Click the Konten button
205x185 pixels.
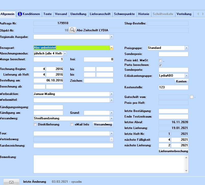[x=181, y=81]
